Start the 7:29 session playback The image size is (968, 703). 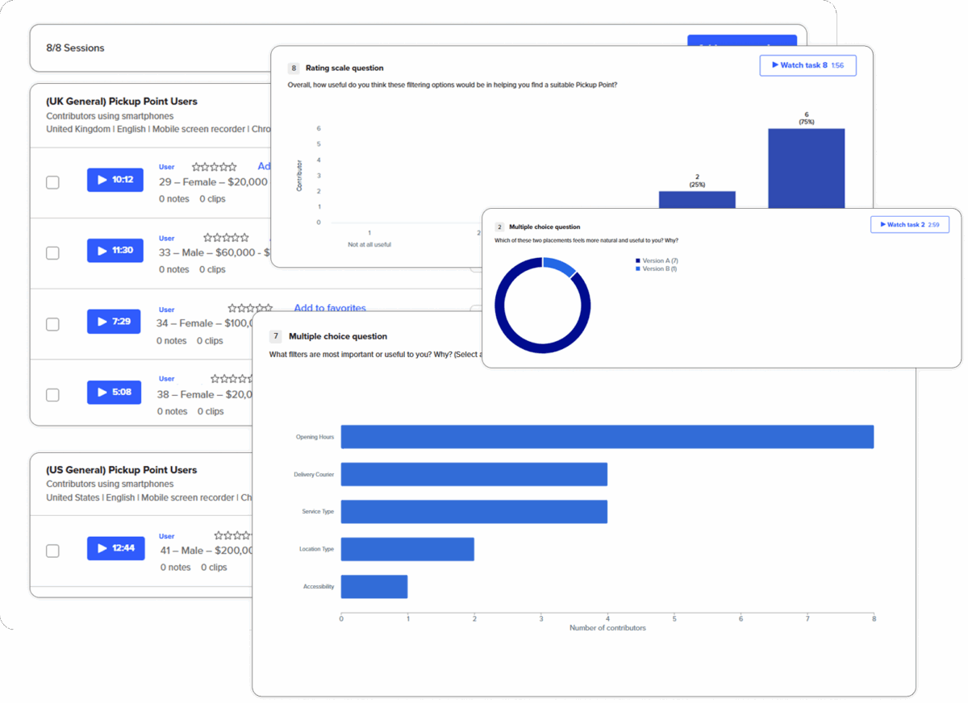pos(114,322)
